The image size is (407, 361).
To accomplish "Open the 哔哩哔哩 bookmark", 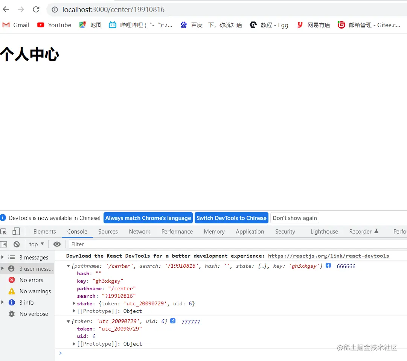I will [140, 25].
